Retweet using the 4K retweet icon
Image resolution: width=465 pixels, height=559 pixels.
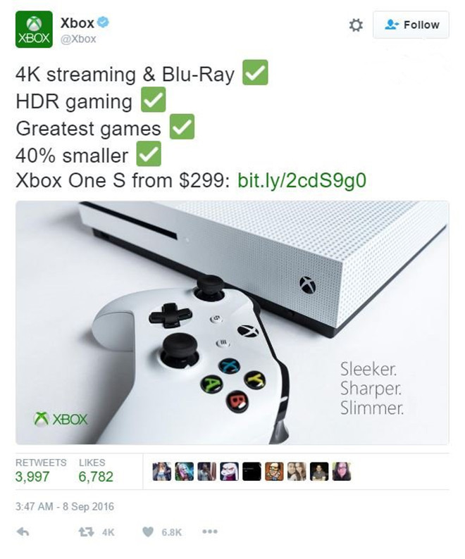tap(86, 532)
